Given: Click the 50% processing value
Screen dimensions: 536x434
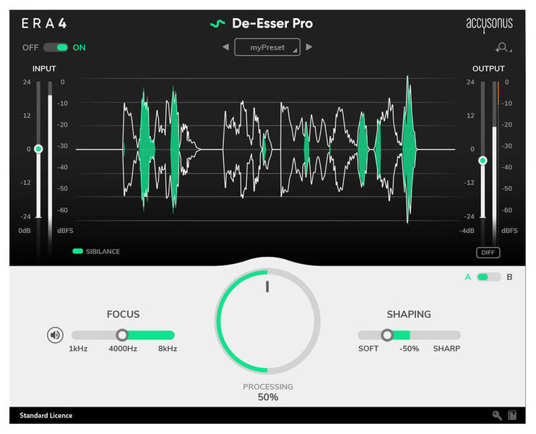Looking at the screenshot, I should [x=268, y=397].
